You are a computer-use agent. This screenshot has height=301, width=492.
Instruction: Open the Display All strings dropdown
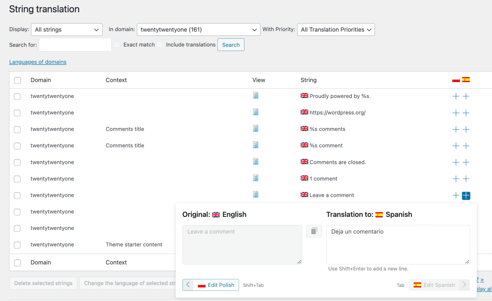(x=66, y=29)
